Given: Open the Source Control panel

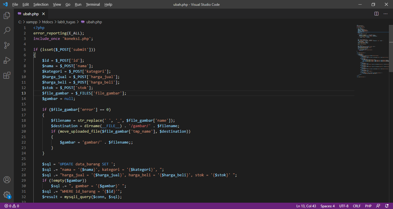Looking at the screenshot, I should coord(7,45).
